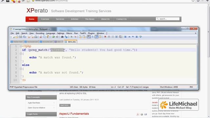Open the TextFX menu

(83, 33)
